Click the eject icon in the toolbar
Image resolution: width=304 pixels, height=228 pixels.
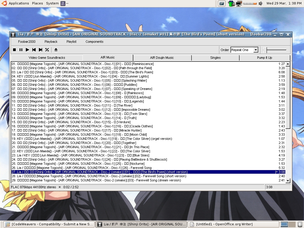(56, 50)
